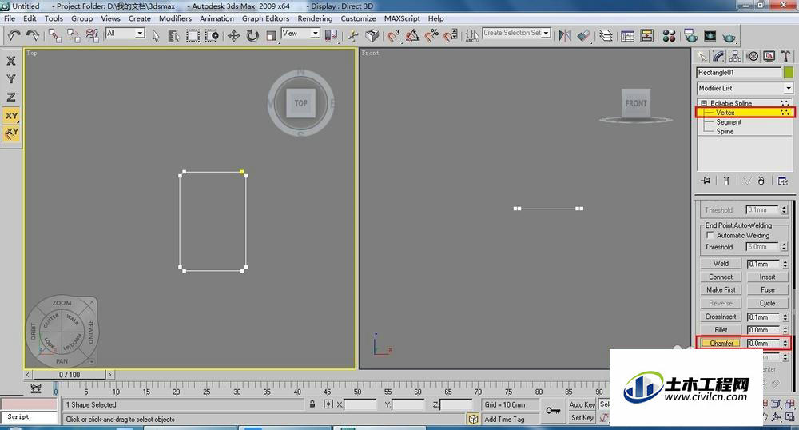Open the Material Editor spheres icon
This screenshot has height=430, width=799.
pos(669,36)
